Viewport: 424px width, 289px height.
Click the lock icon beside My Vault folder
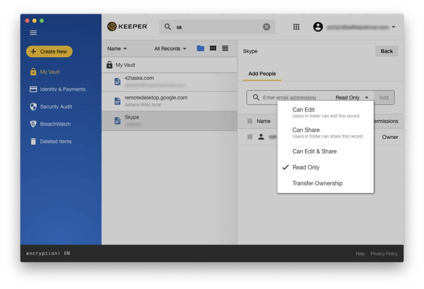(109, 65)
